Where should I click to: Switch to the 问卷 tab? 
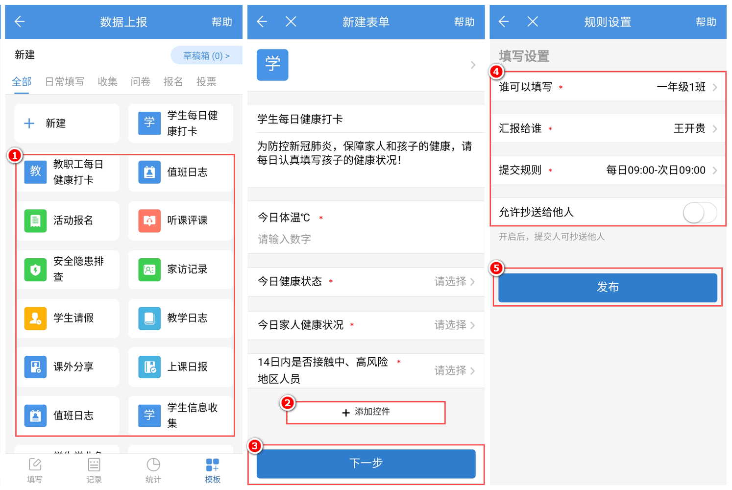pyautogui.click(x=141, y=82)
